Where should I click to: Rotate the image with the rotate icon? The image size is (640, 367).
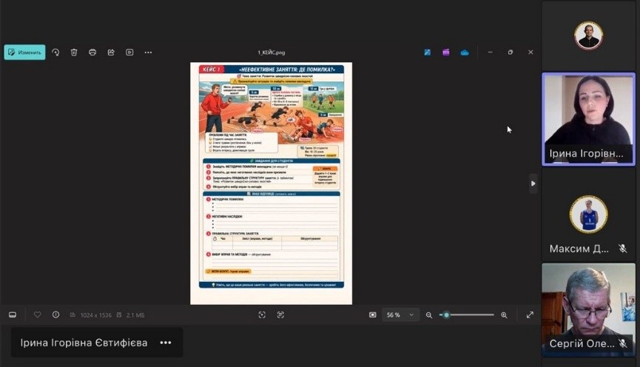(x=55, y=53)
